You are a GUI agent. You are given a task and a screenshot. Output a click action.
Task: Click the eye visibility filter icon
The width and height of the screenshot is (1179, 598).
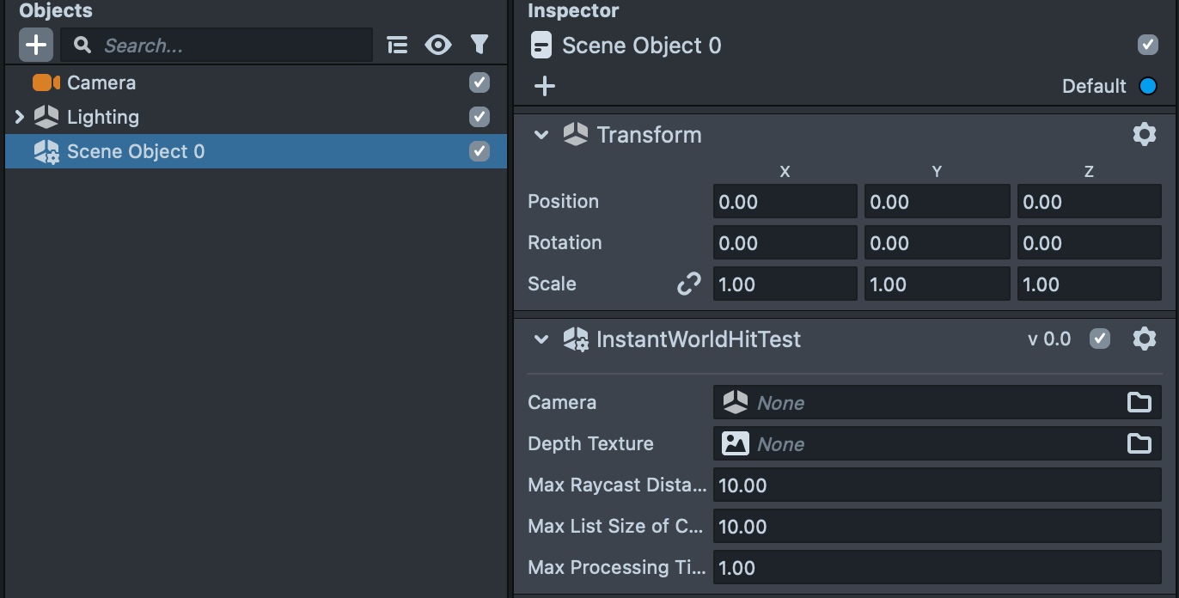click(x=438, y=45)
